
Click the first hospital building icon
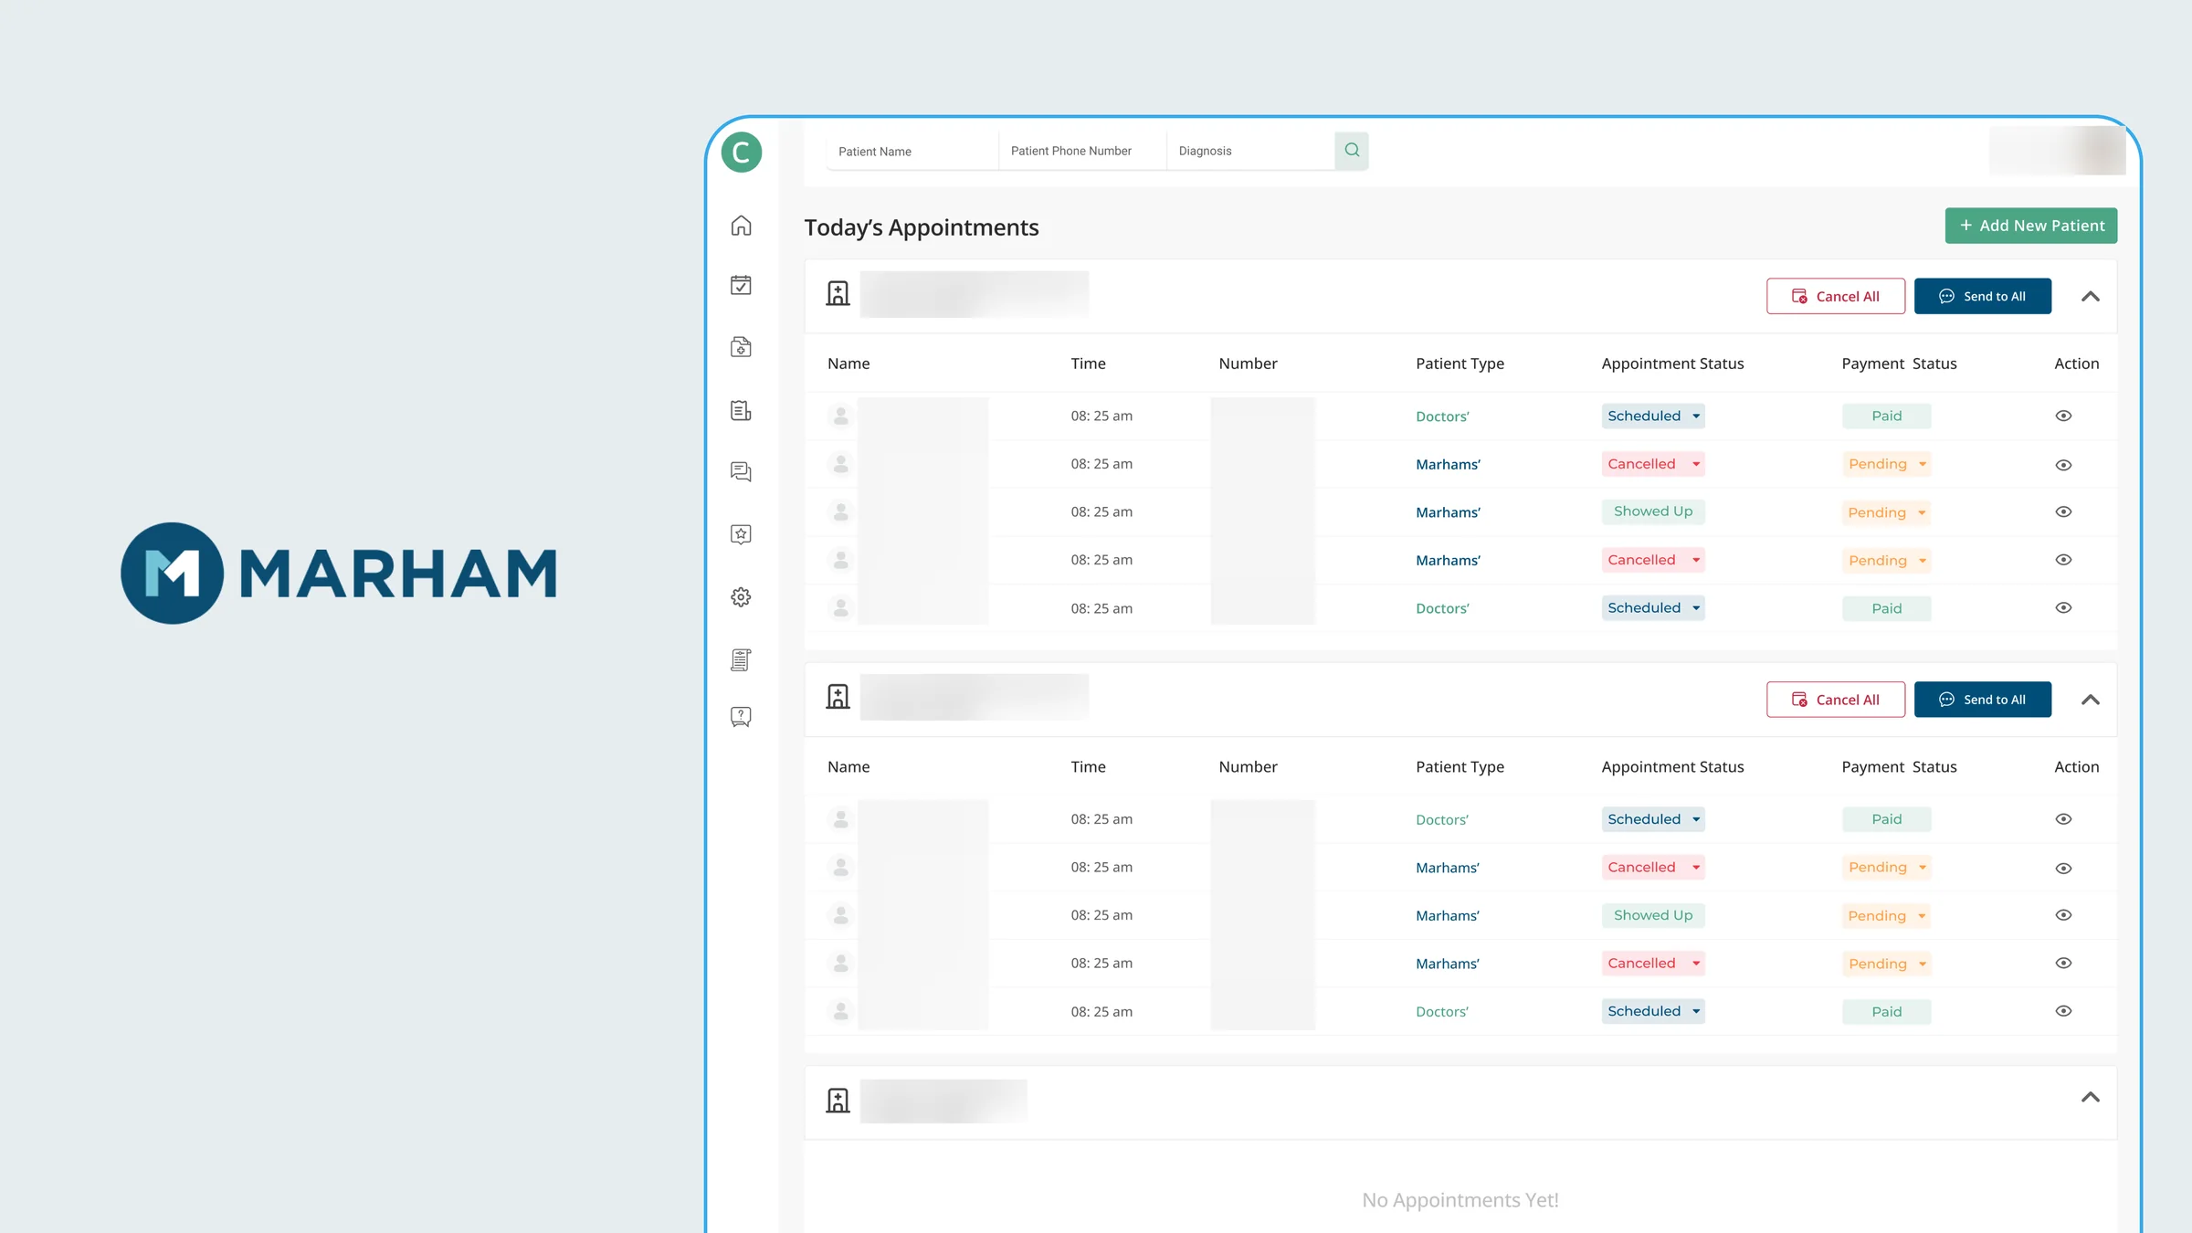pyautogui.click(x=838, y=293)
